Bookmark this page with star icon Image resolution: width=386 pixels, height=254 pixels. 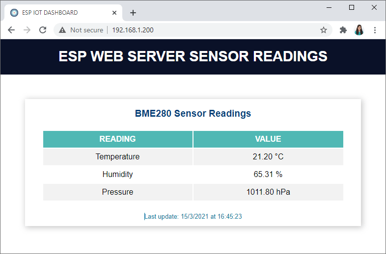(324, 30)
